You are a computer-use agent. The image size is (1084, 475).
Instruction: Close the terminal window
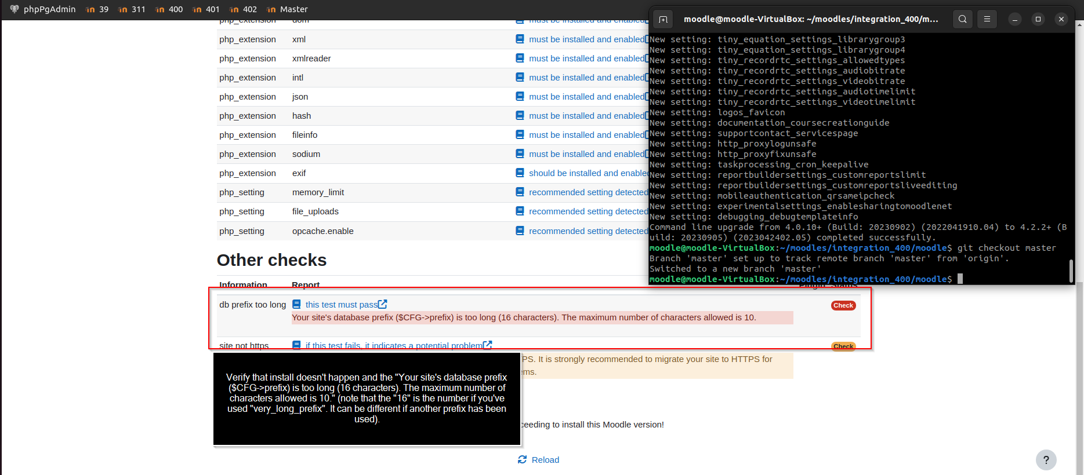[x=1061, y=19]
